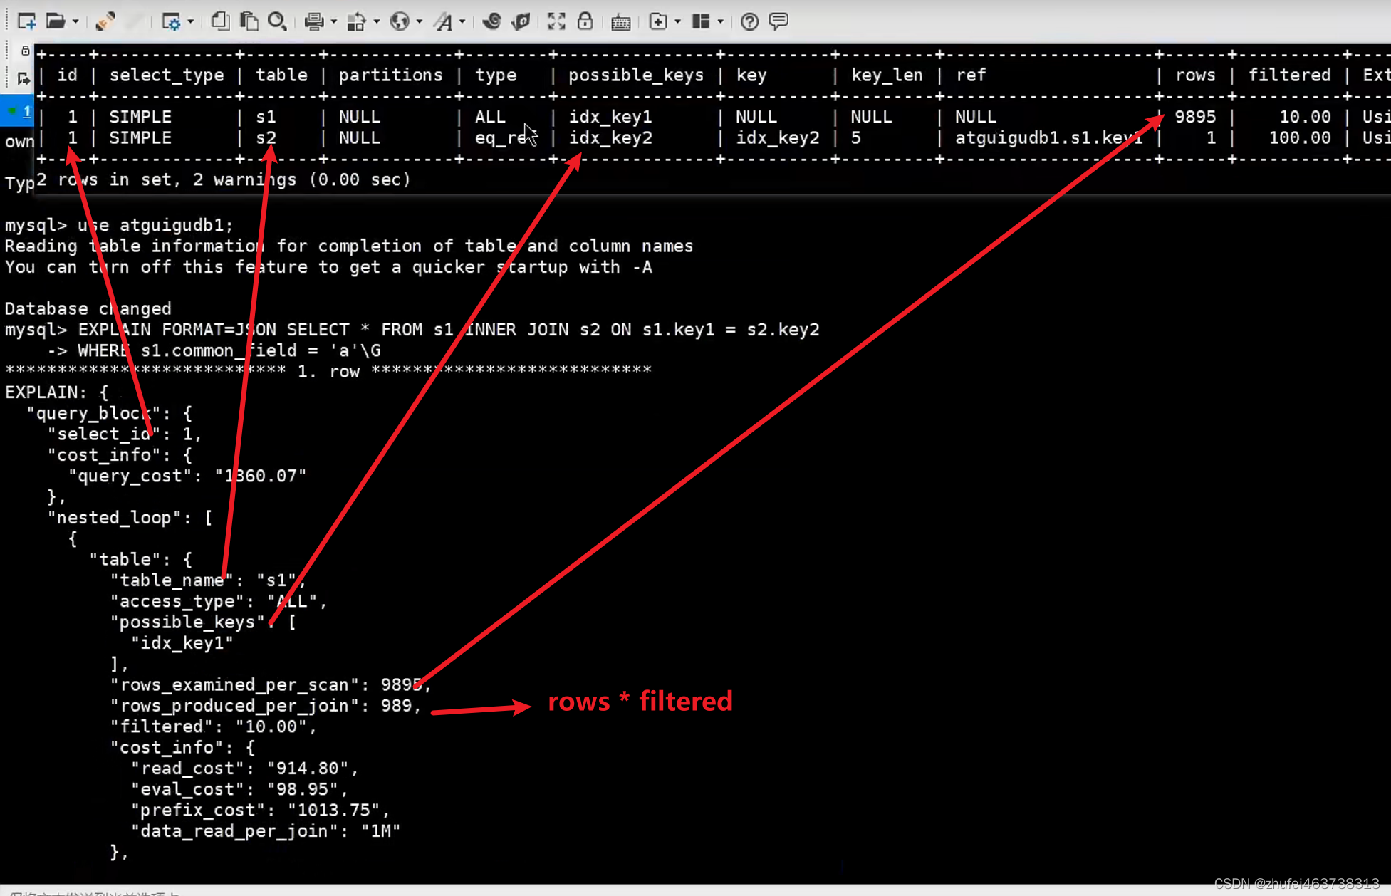The height and width of the screenshot is (896, 1391).
Task: Click the Grid/Table layout icon
Action: pyautogui.click(x=702, y=20)
